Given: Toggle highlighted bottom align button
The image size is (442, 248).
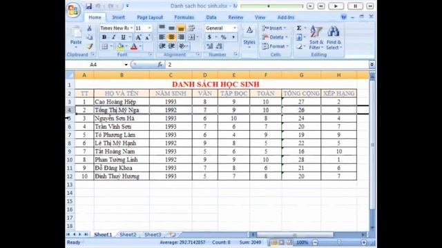Looking at the screenshot, I should (x=181, y=28).
